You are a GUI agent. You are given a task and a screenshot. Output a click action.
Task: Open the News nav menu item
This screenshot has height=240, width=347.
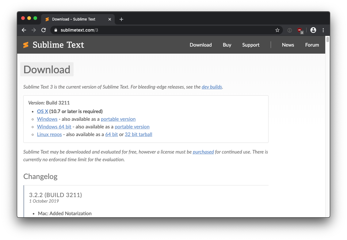[x=288, y=45]
